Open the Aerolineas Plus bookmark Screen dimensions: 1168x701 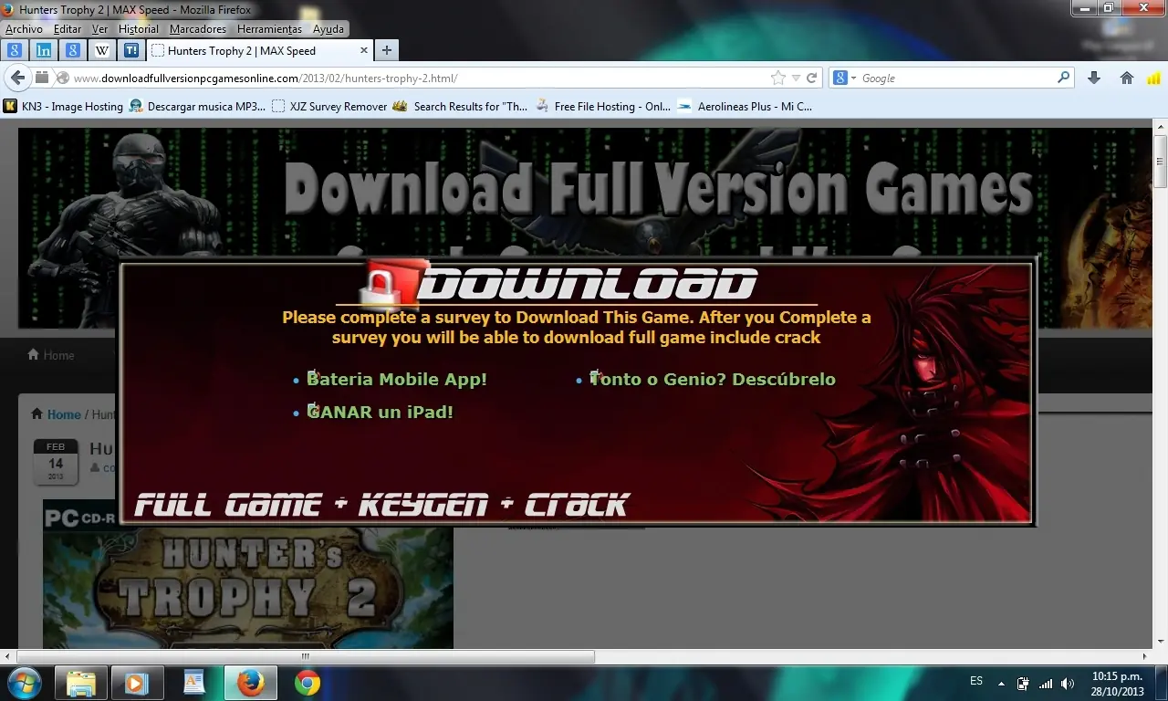coord(745,106)
